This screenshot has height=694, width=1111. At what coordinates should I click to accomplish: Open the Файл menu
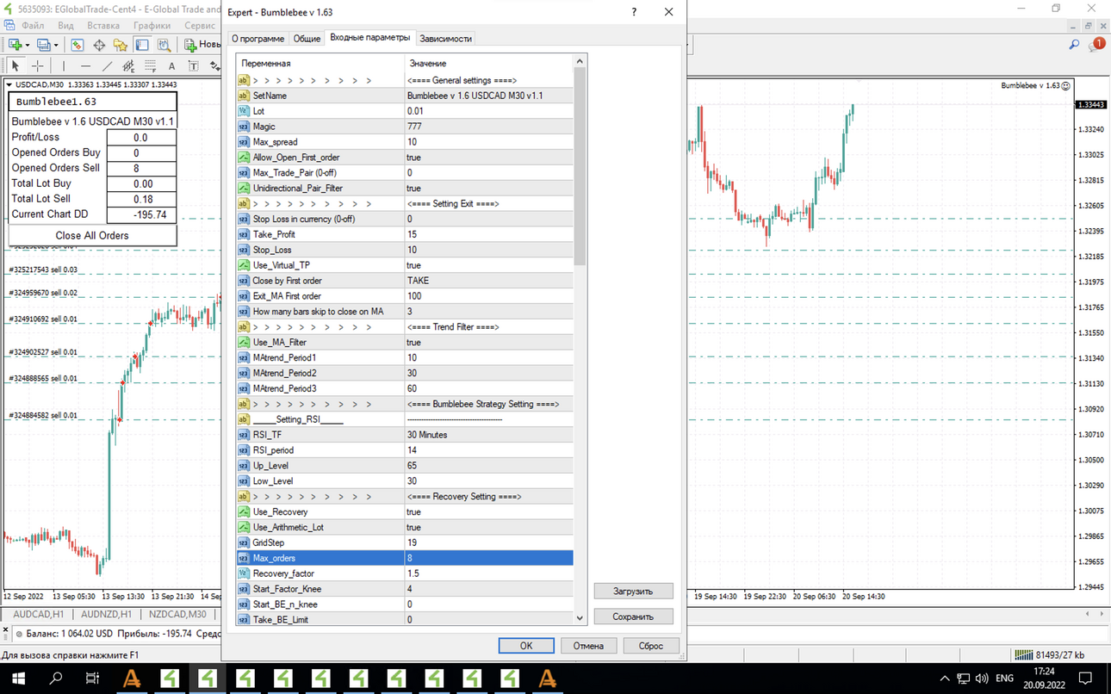[x=33, y=26]
